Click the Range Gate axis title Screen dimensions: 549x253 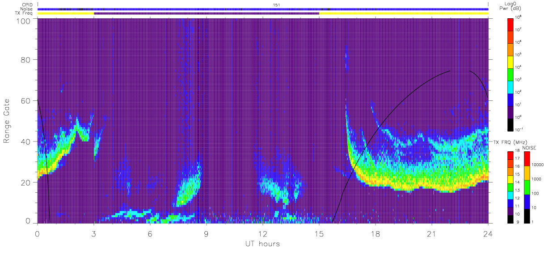coord(7,120)
